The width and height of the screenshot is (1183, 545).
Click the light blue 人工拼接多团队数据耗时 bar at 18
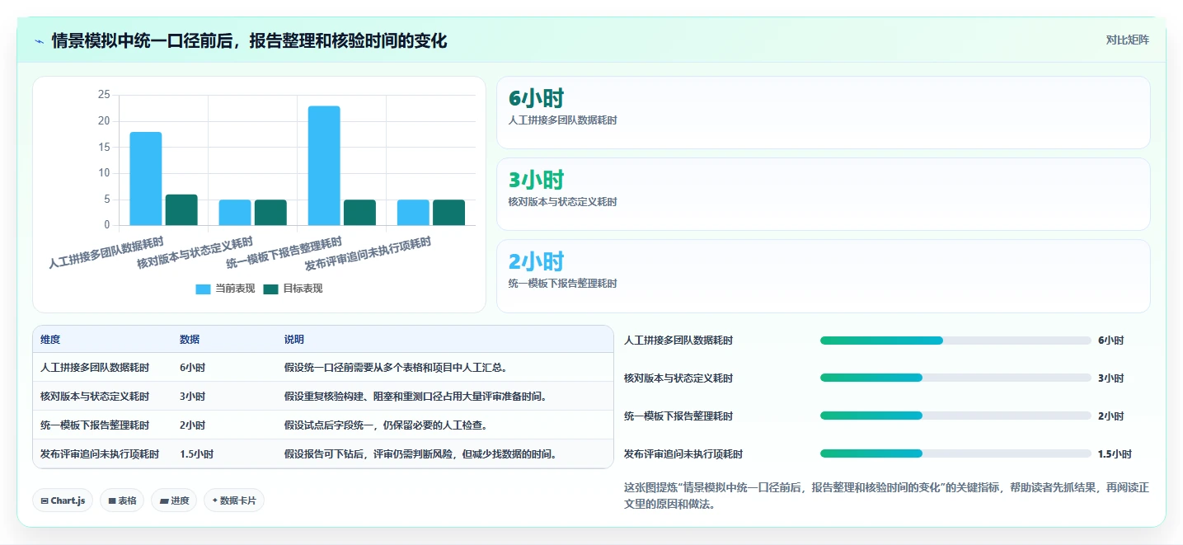(146, 178)
